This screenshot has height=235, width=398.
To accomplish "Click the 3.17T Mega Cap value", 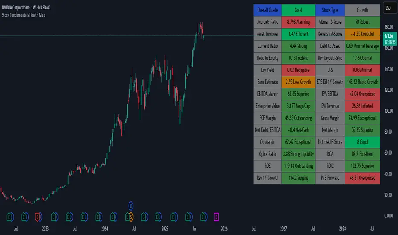I will click(x=298, y=106).
